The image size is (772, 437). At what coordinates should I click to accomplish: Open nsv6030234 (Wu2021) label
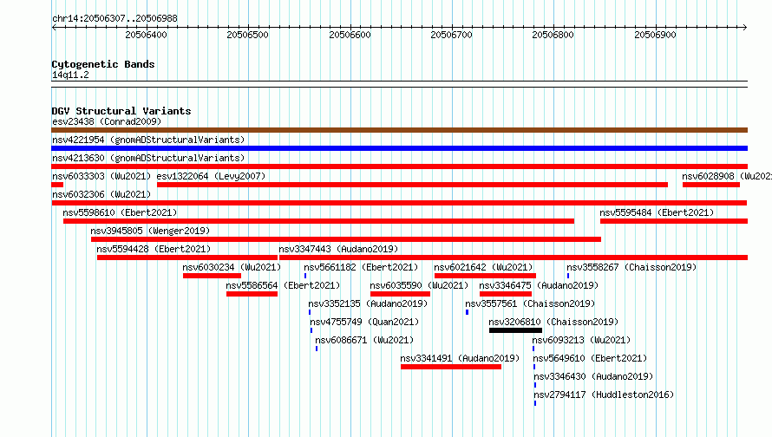[232, 267]
